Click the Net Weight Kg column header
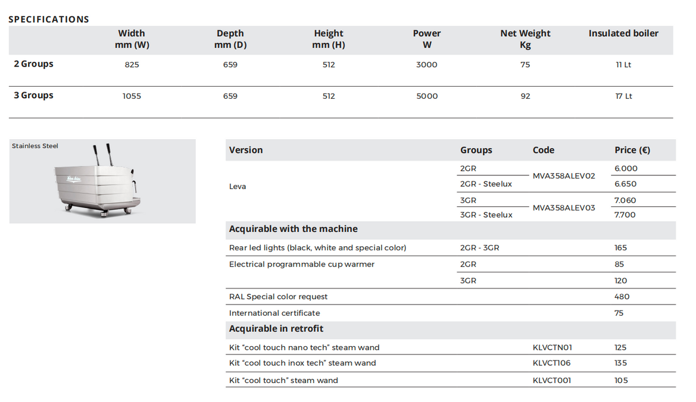This screenshot has height=402, width=696. pyautogui.click(x=525, y=39)
